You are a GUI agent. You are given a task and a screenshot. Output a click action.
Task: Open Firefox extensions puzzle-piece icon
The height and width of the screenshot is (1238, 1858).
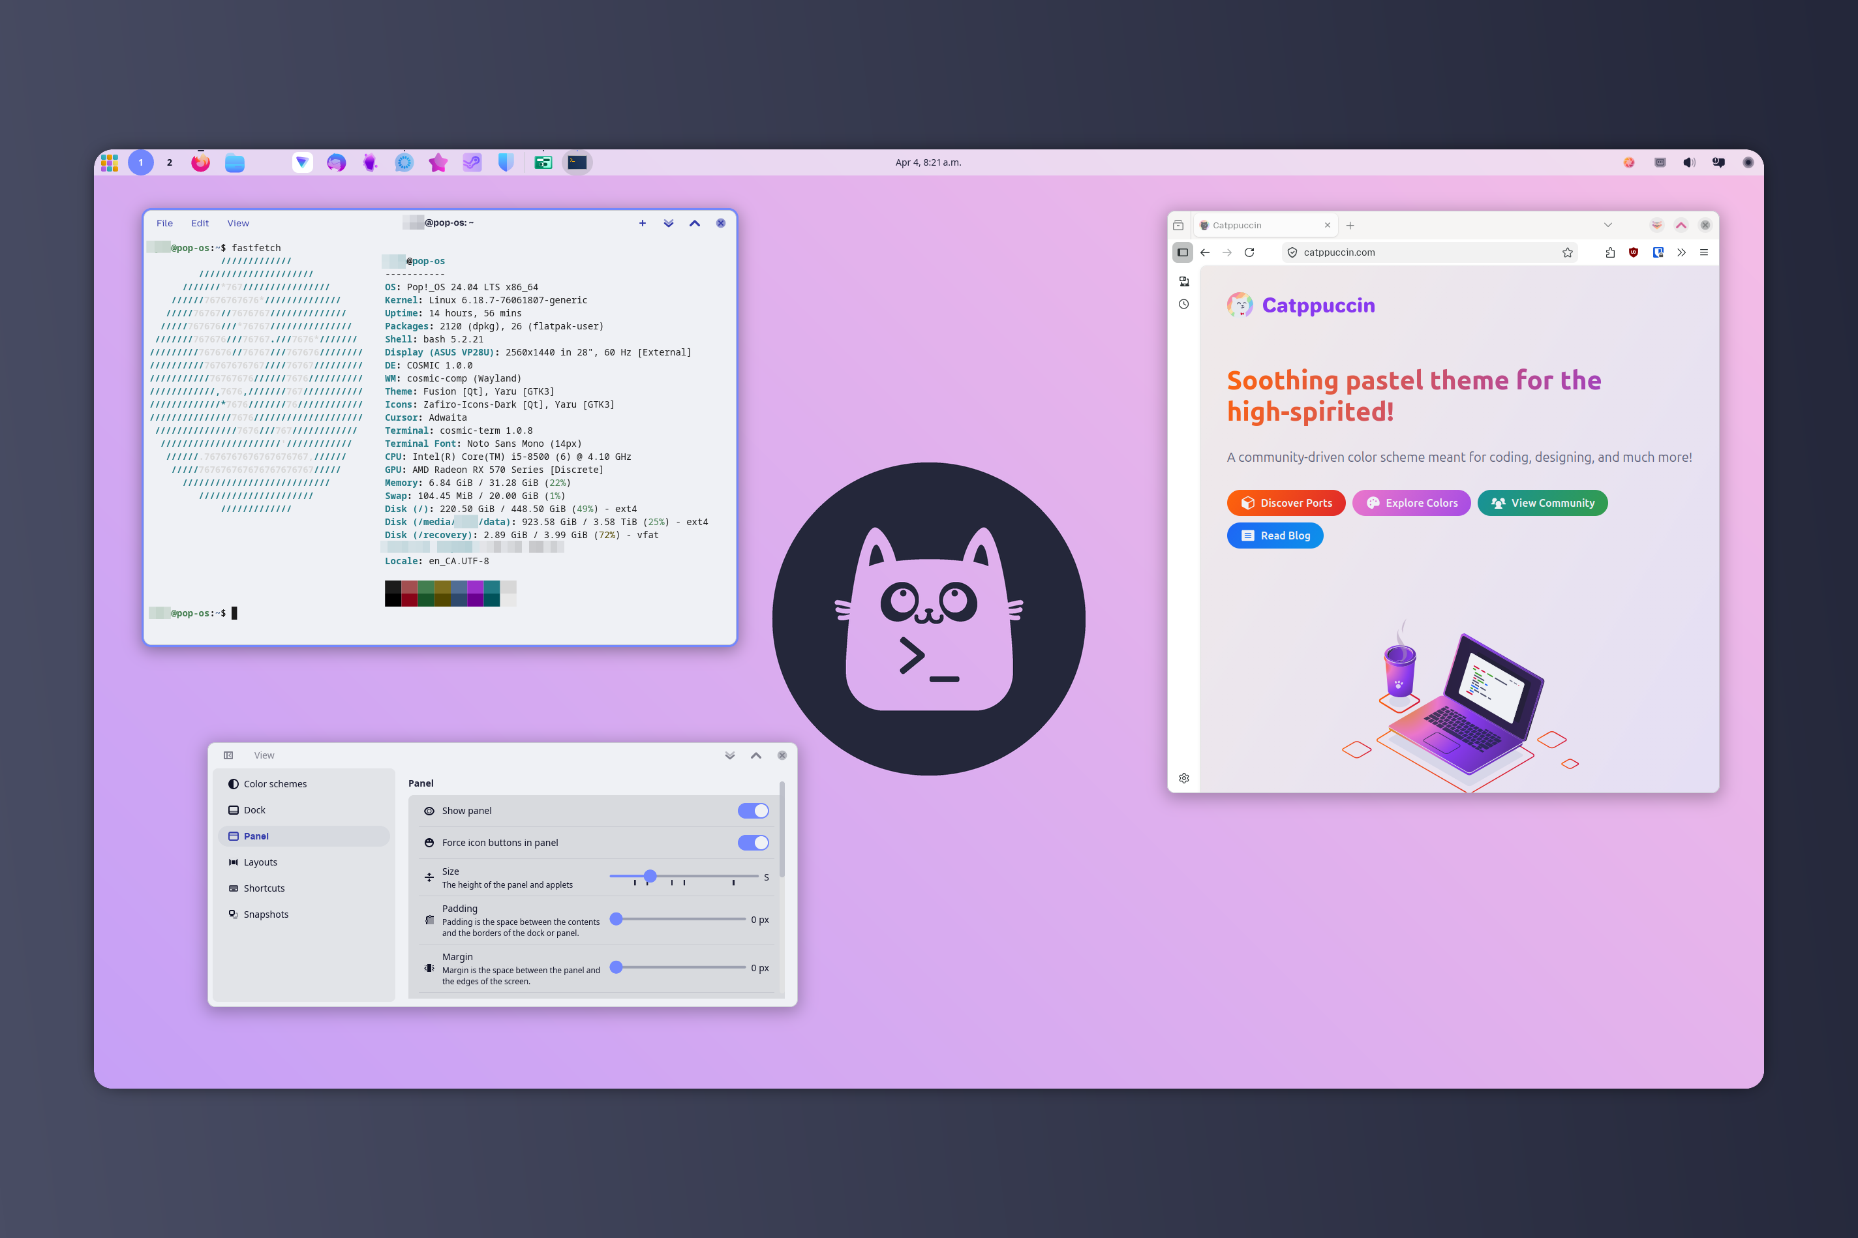(1610, 252)
